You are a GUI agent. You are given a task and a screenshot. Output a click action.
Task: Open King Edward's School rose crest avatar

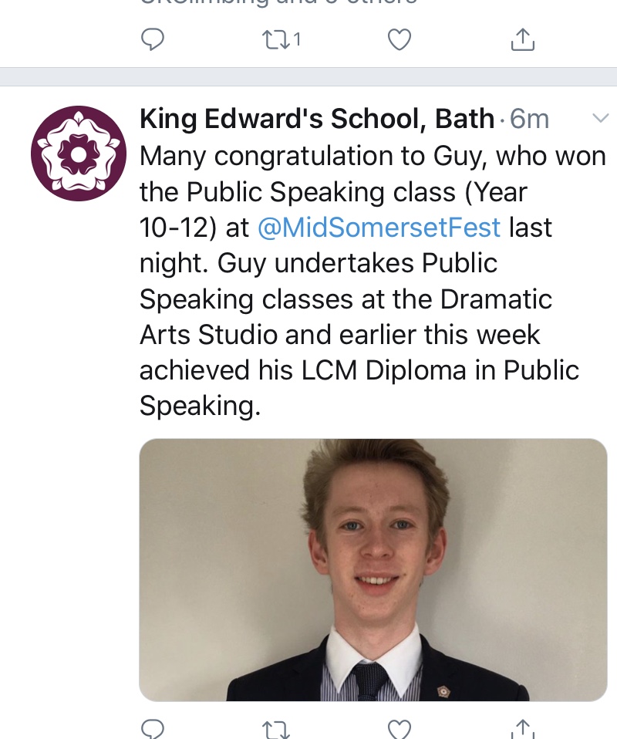pos(78,154)
